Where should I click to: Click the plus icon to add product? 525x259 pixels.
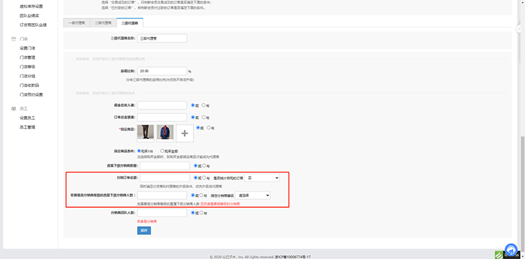(184, 133)
